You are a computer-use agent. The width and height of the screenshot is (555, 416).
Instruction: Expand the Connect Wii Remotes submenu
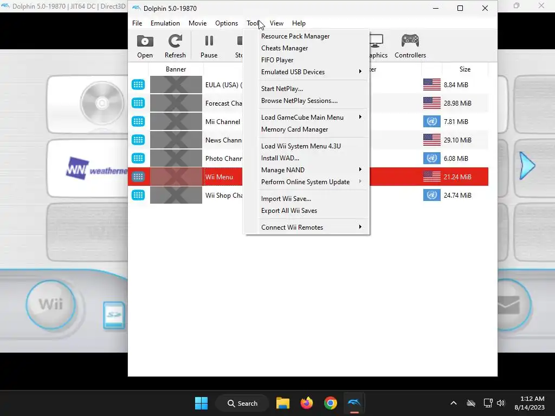308,227
